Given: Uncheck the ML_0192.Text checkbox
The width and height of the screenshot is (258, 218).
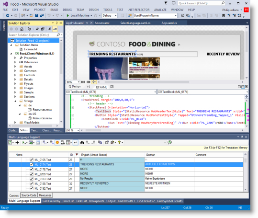Looking at the screenshot, I should tap(32, 188).
